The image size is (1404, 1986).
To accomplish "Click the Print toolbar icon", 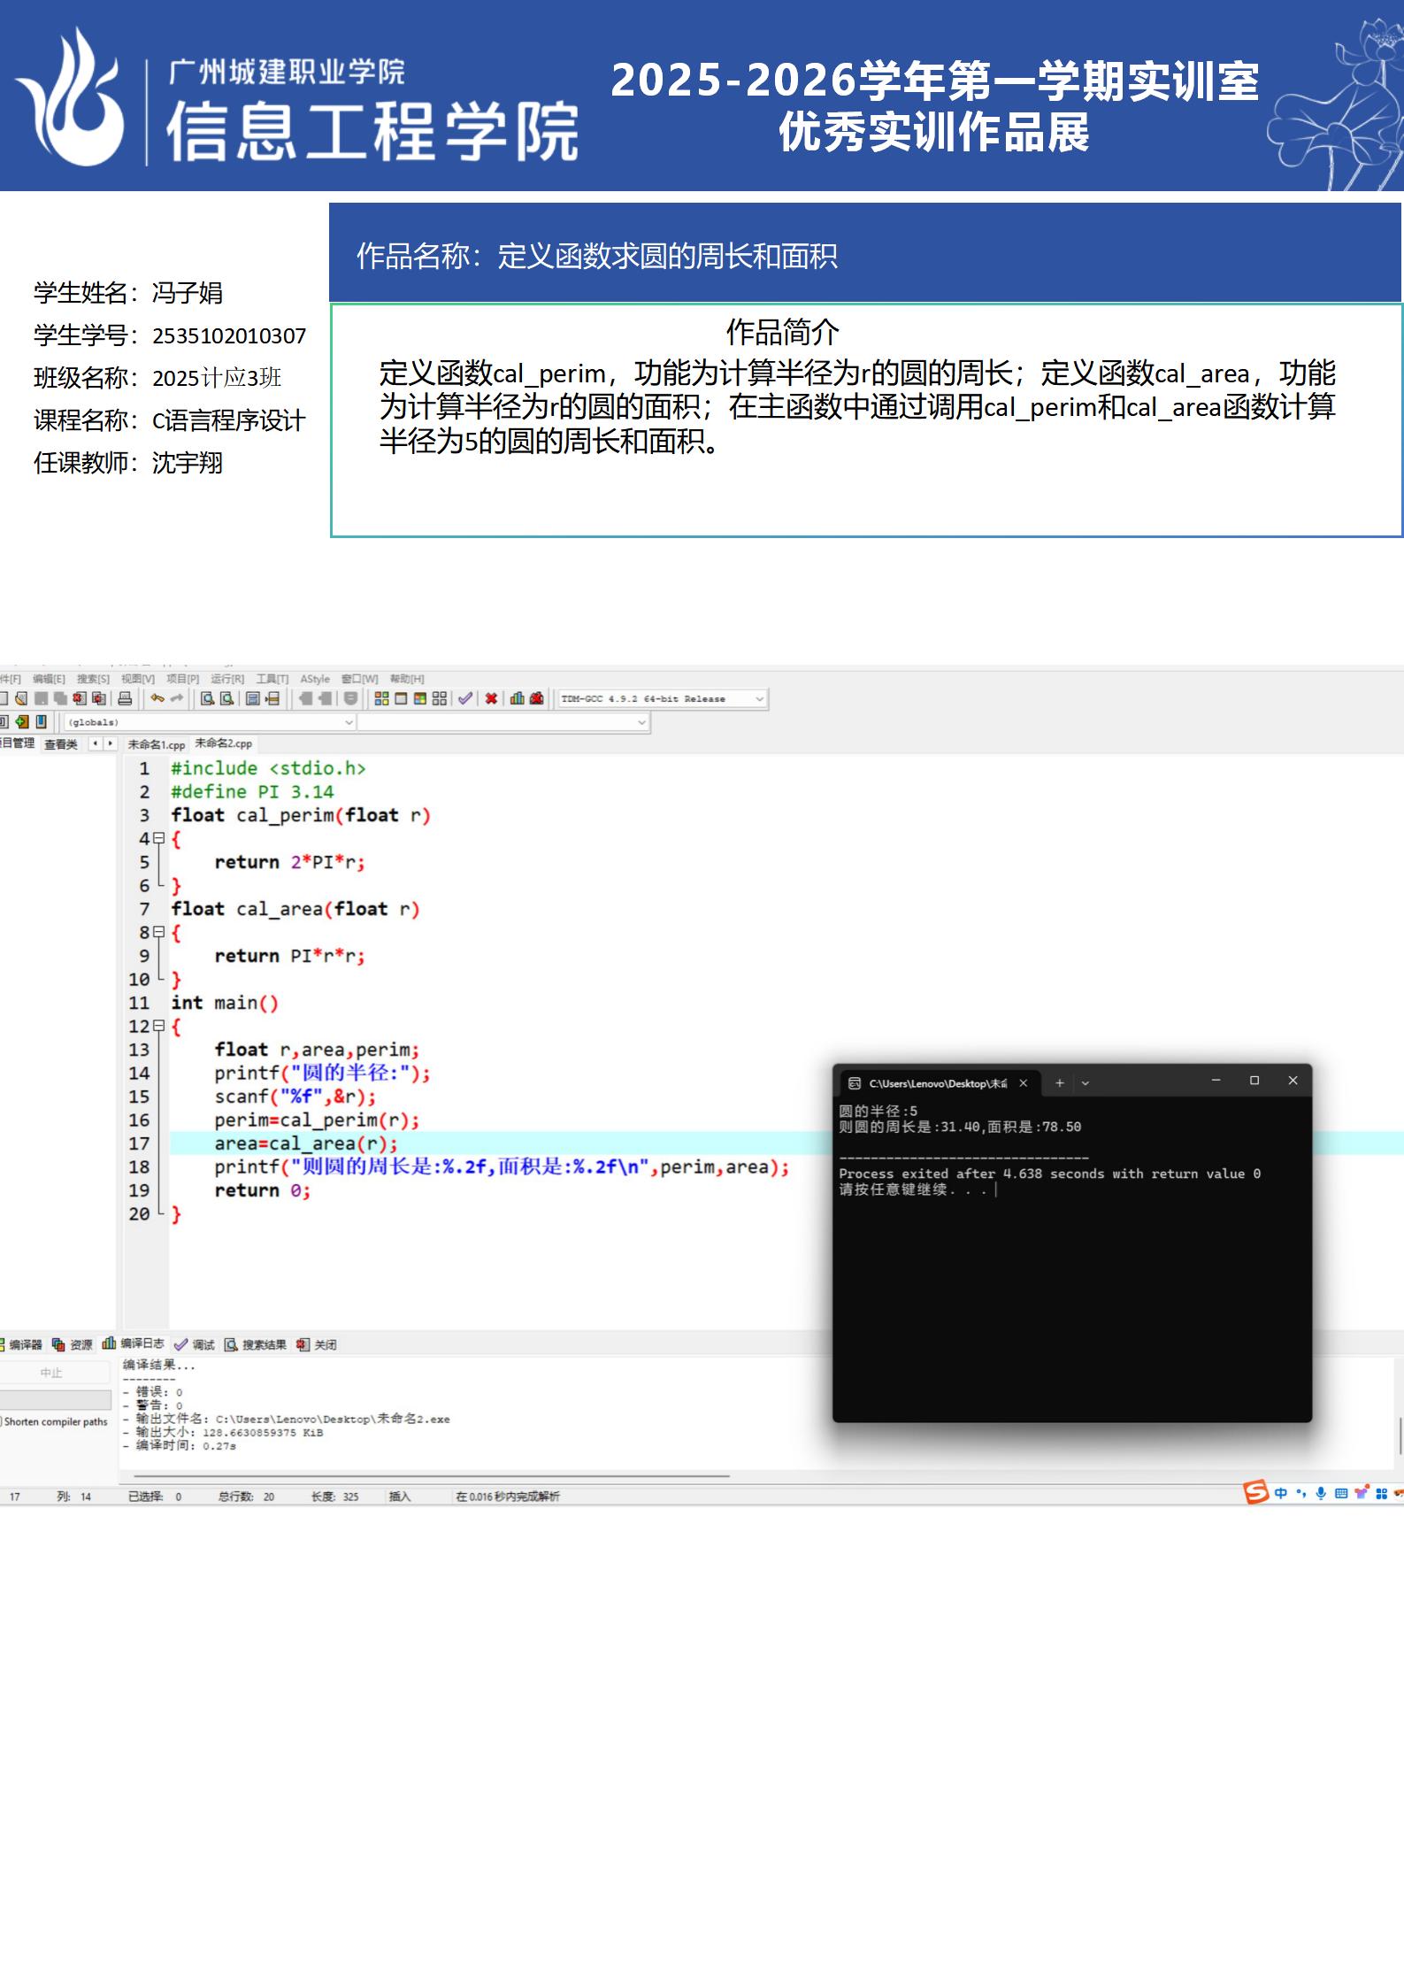I will point(125,698).
